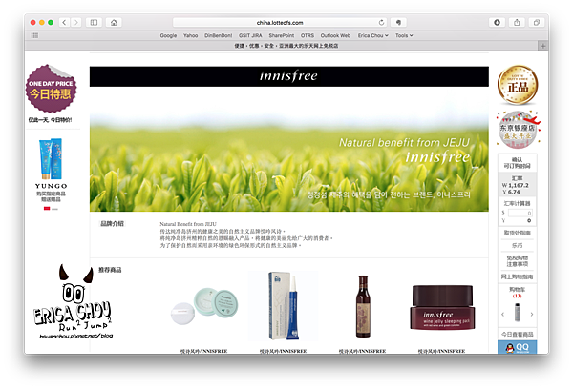The image size is (573, 389).
Task: Click the 推荐商品 recommended products heading
Action: 110,270
